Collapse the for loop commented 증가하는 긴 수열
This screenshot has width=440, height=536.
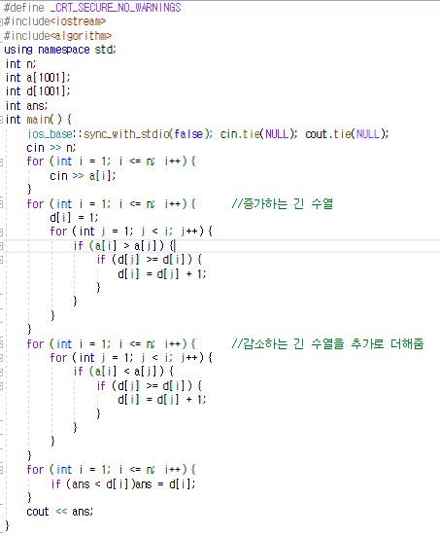1,204
